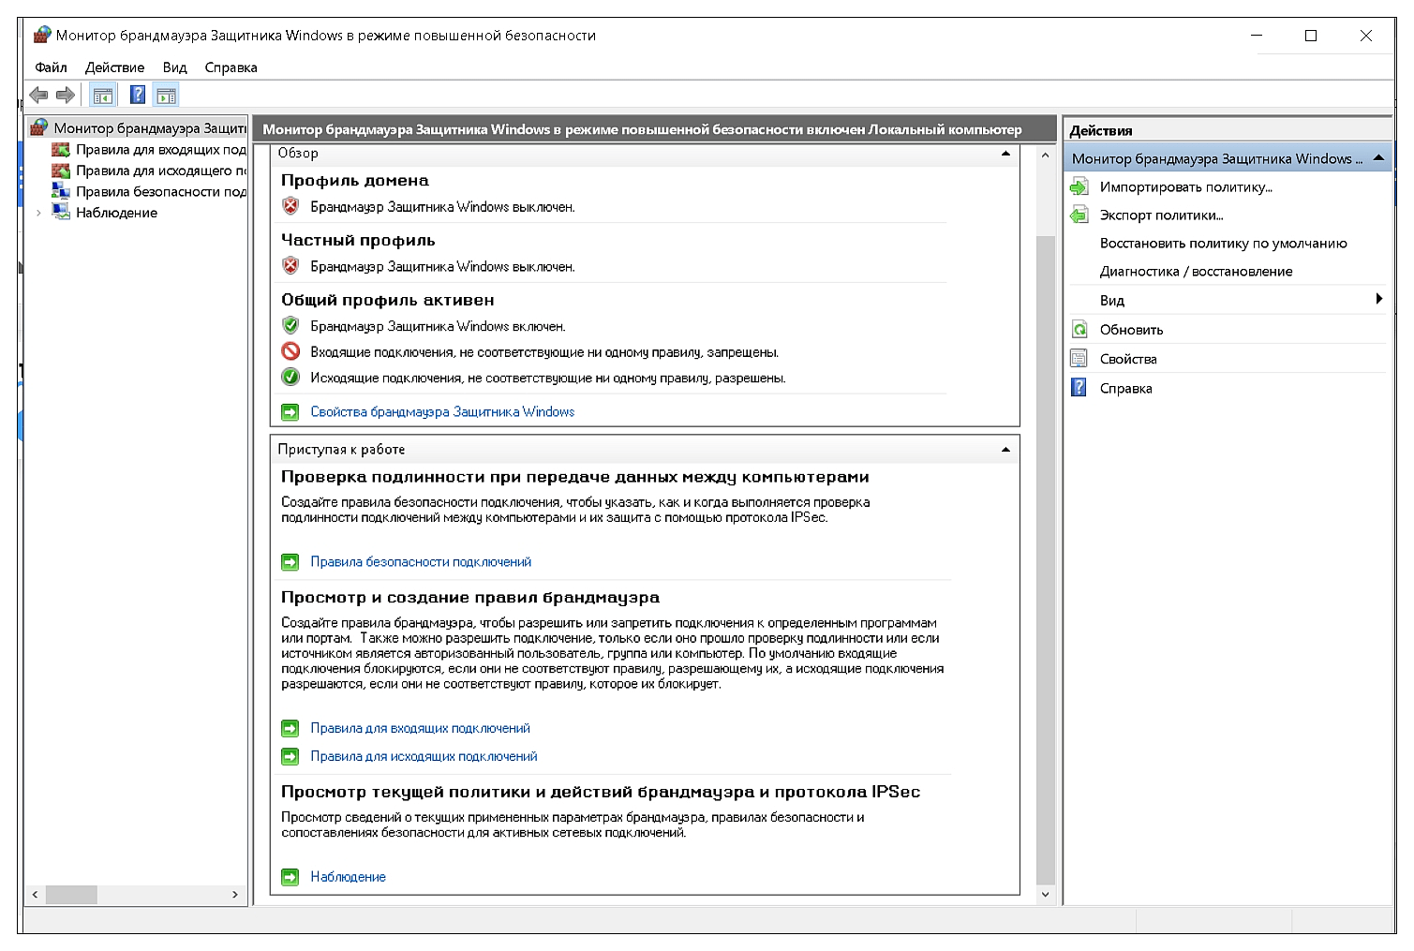Open the Файл menu
Image resolution: width=1414 pixels, height=951 pixels.
(x=51, y=67)
